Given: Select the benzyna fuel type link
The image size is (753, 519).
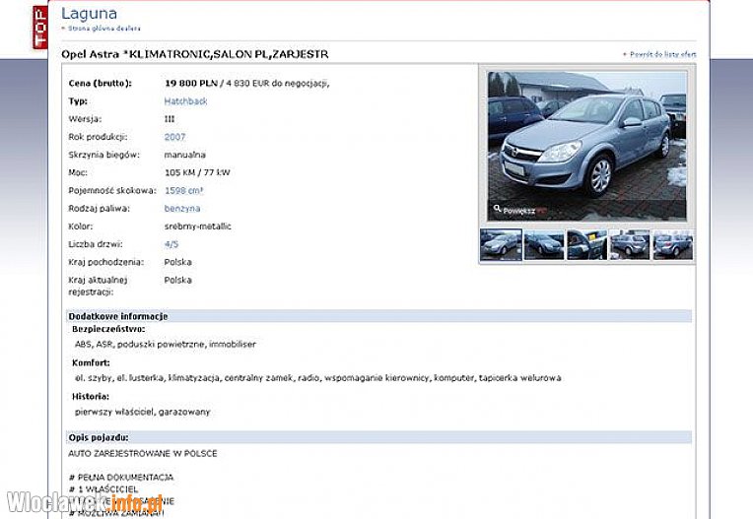Looking at the screenshot, I should 182,208.
